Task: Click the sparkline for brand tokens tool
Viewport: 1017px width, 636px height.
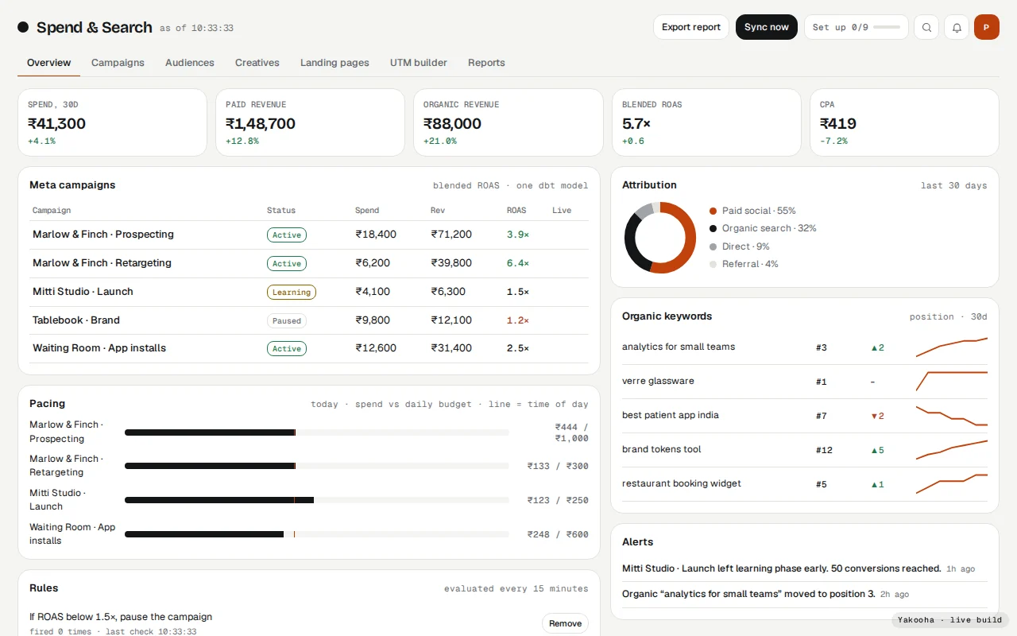Action: tap(952, 450)
